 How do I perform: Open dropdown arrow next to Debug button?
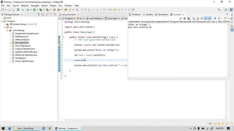pos(31,10)
